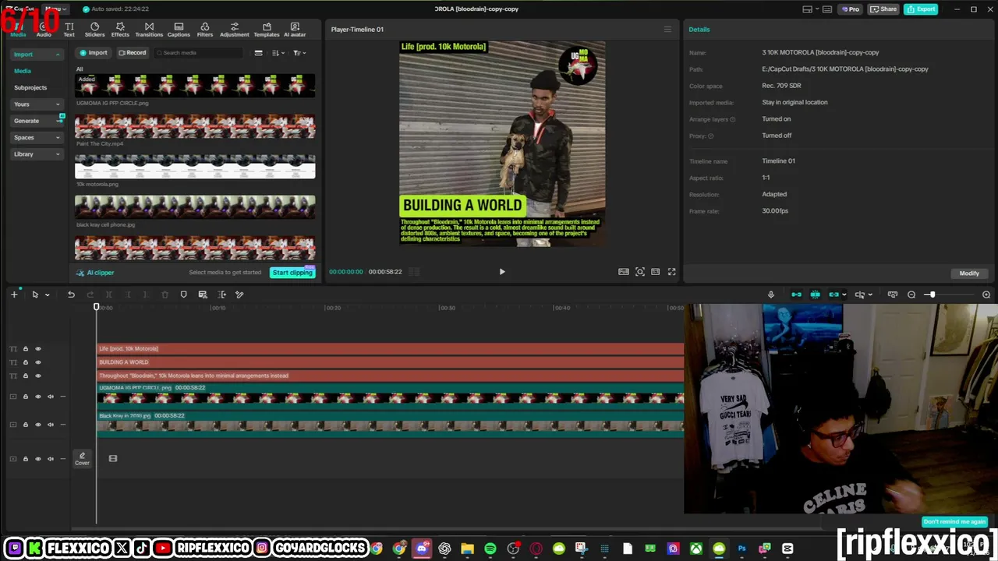Click the Search media input field
The height and width of the screenshot is (561, 998).
[199, 53]
